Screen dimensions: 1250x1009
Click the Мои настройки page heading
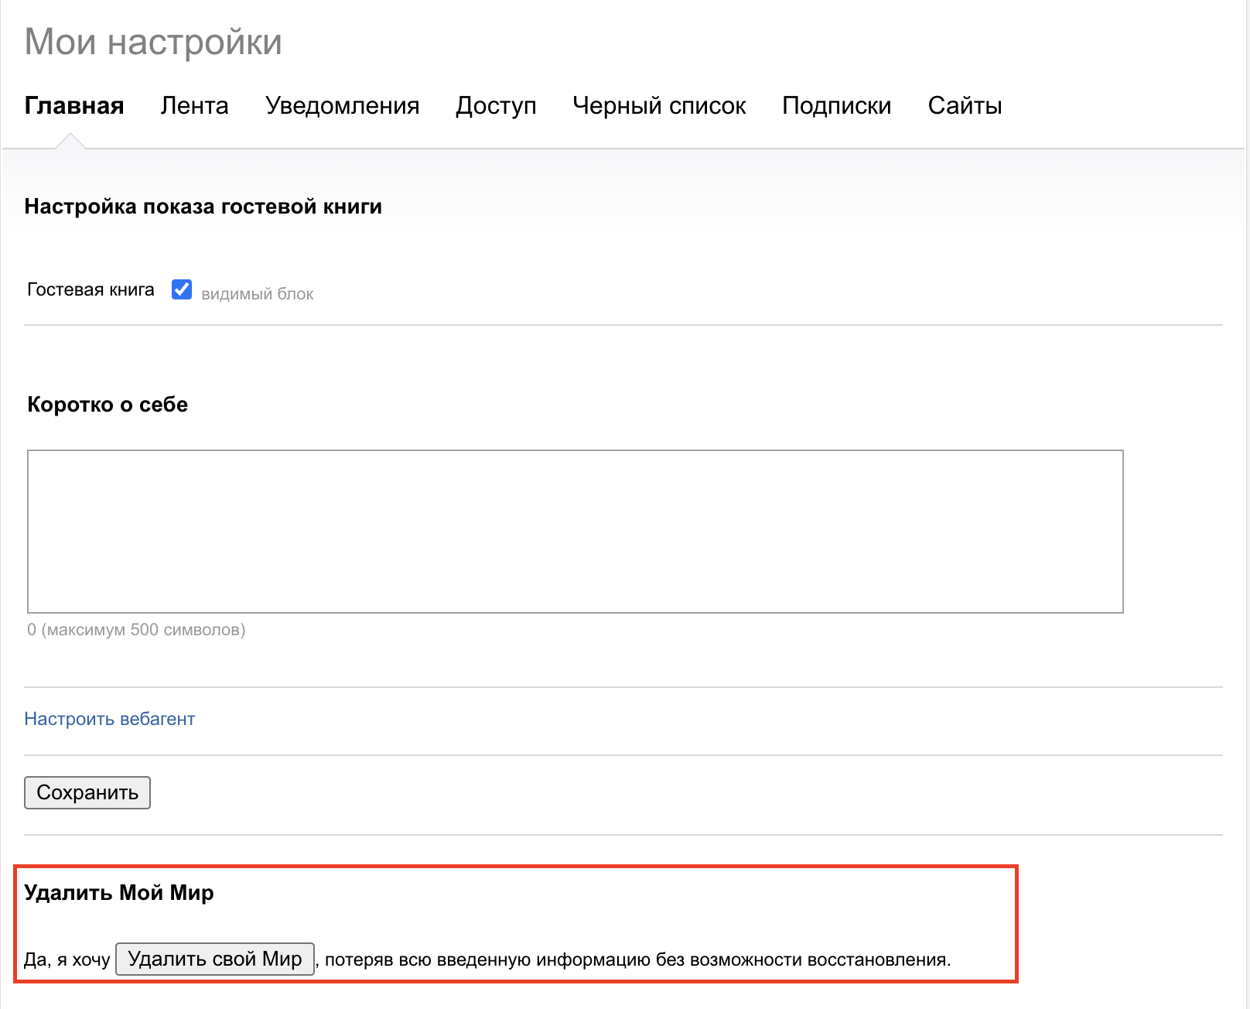tap(153, 42)
